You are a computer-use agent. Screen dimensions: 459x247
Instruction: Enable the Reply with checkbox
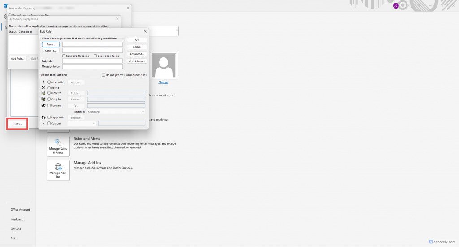pos(49,117)
